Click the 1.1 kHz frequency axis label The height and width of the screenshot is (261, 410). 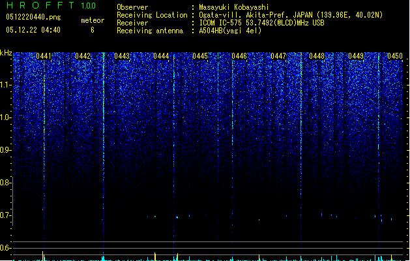tap(5, 85)
